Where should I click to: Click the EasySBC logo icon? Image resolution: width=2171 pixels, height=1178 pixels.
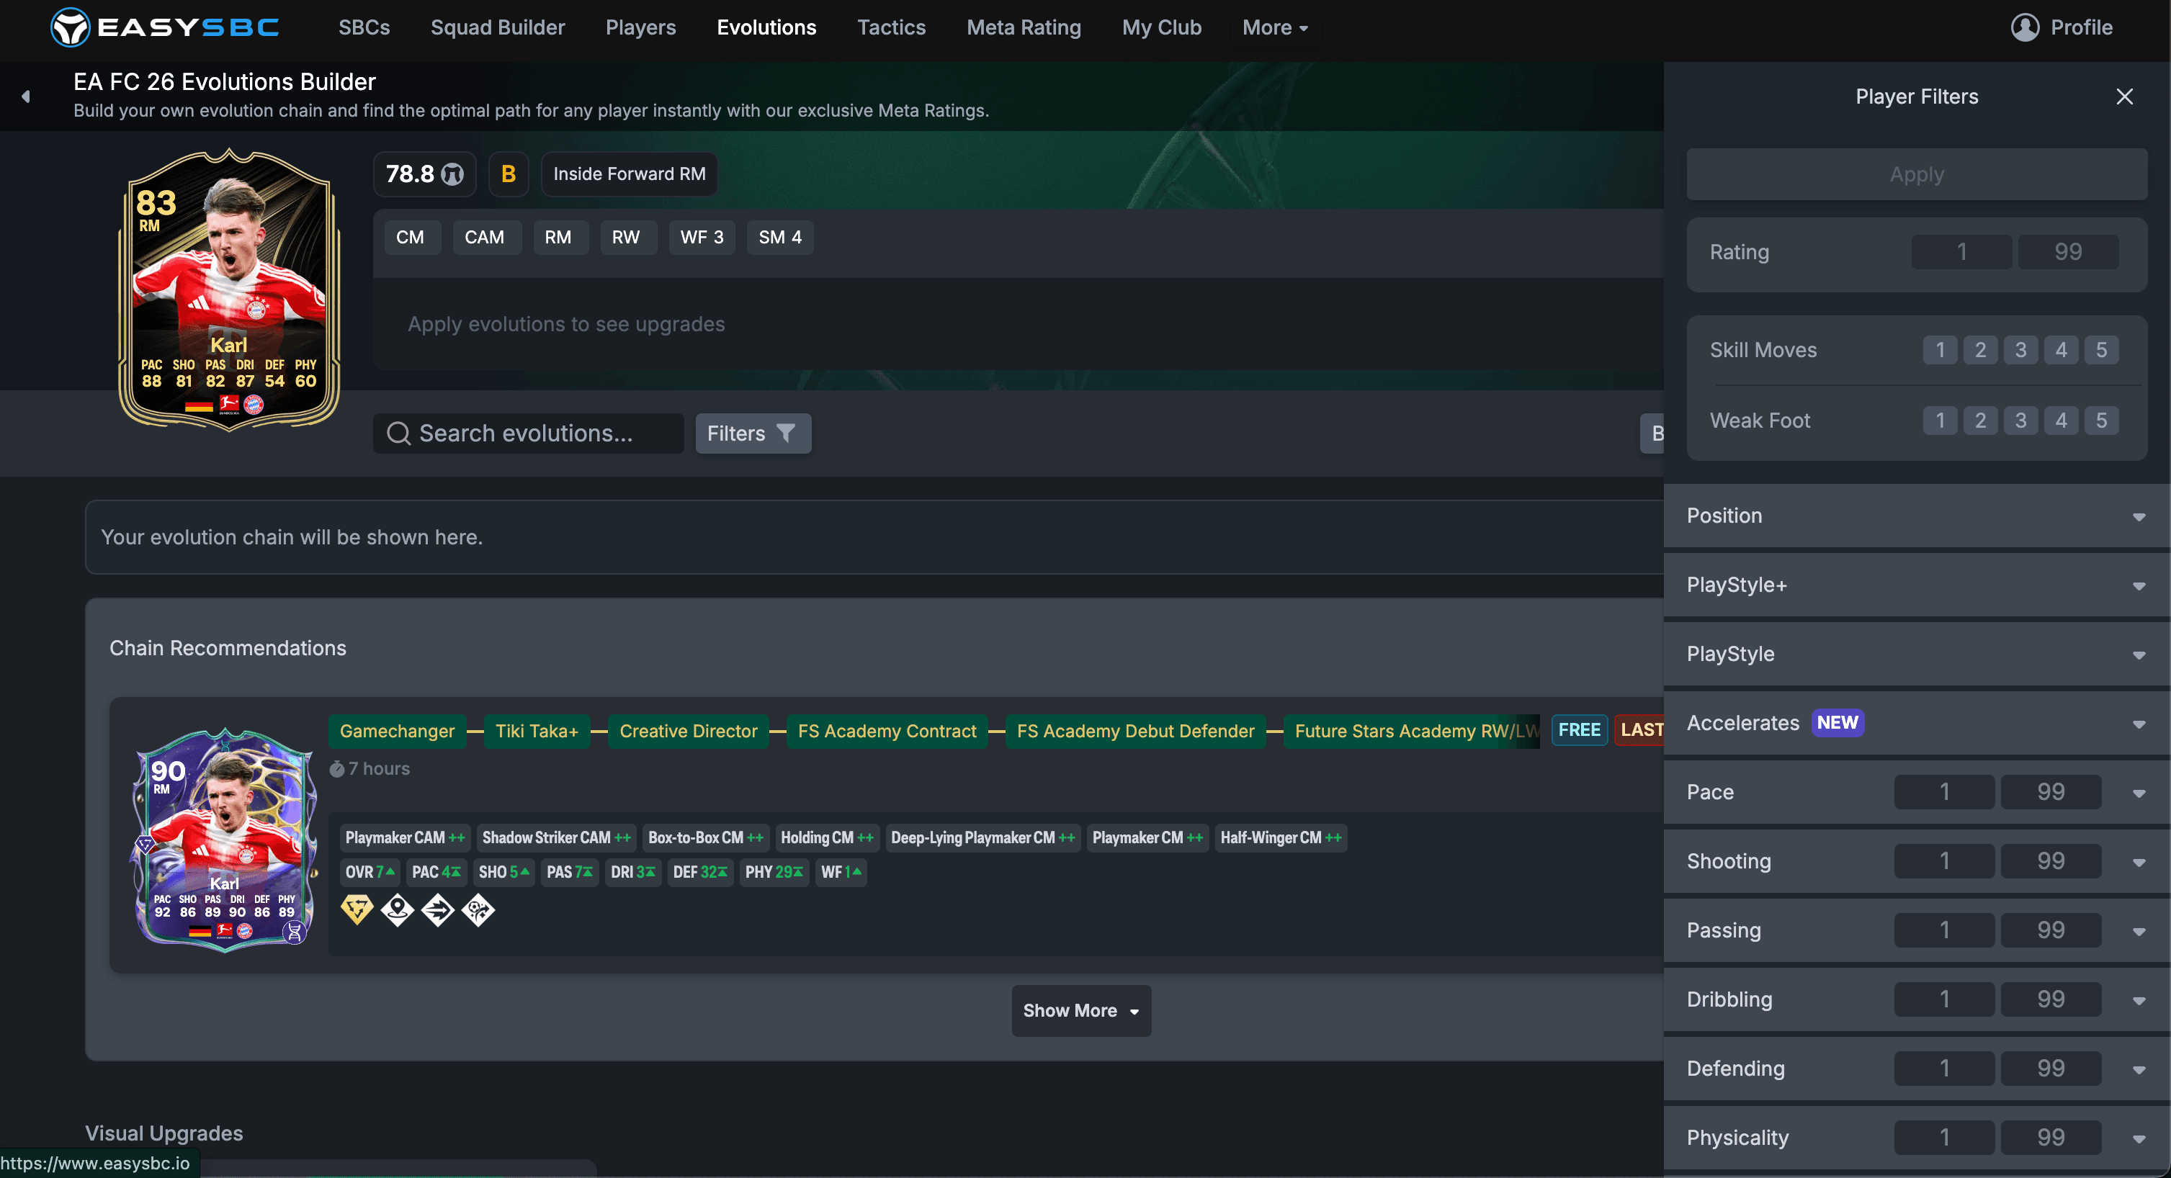pos(69,27)
